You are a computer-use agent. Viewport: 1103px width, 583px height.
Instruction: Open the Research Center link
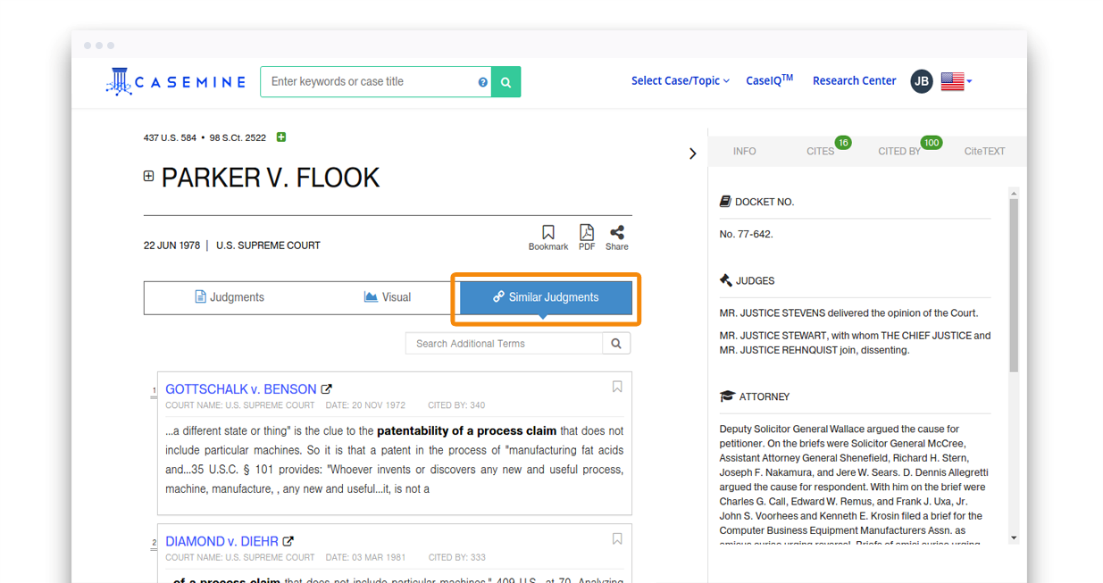click(x=854, y=81)
